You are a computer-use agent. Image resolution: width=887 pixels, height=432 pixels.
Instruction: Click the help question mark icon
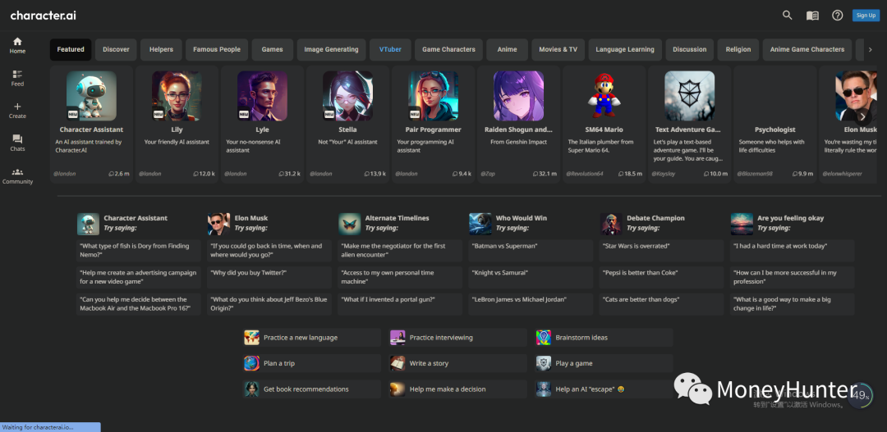click(x=837, y=15)
